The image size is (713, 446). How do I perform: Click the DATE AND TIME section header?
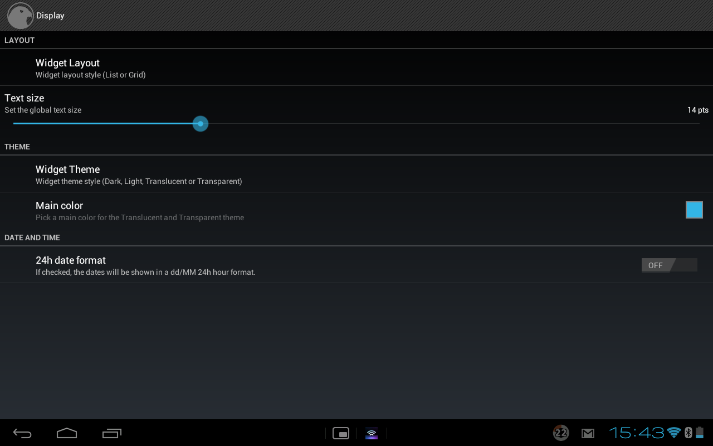pos(32,237)
